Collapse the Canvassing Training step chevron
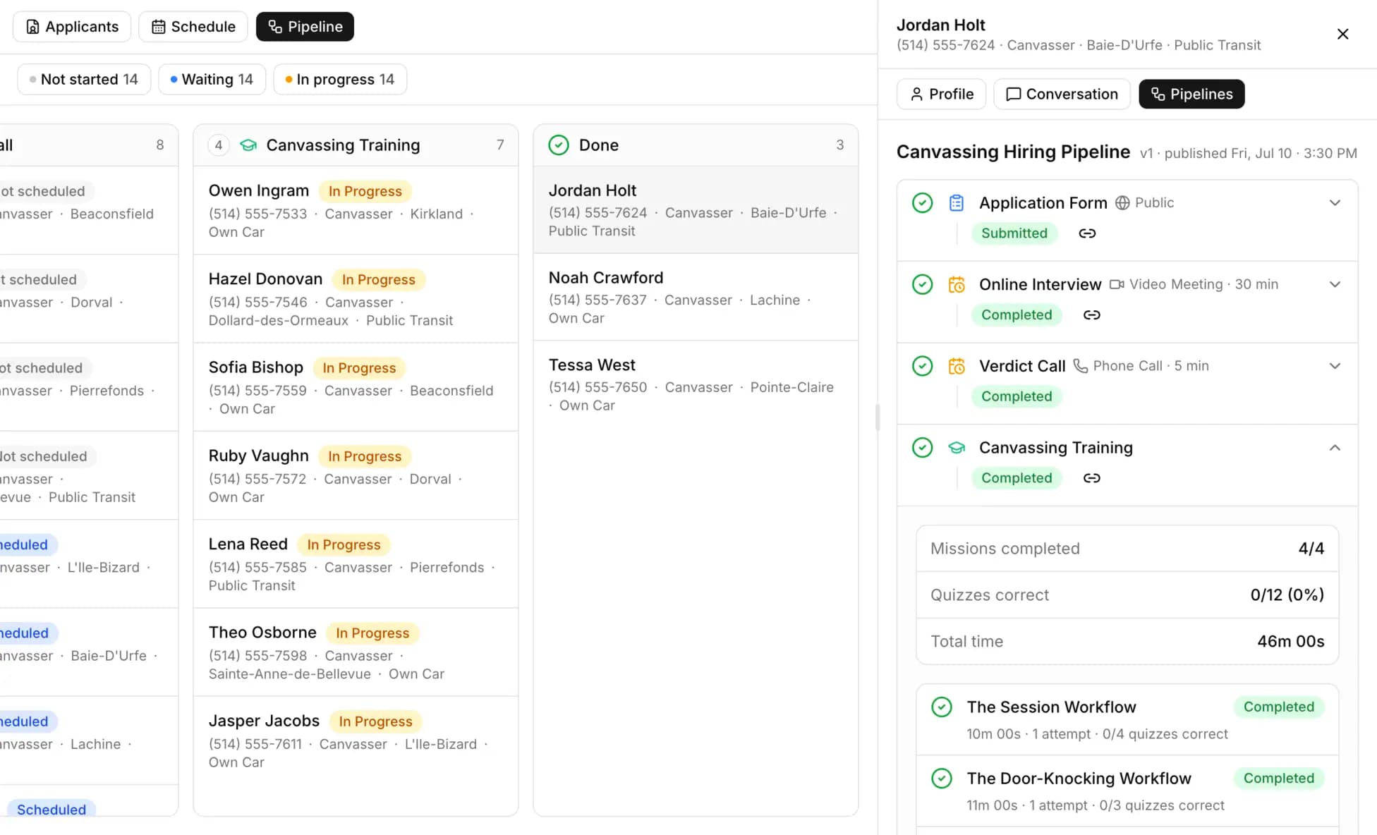1377x835 pixels. [1335, 448]
